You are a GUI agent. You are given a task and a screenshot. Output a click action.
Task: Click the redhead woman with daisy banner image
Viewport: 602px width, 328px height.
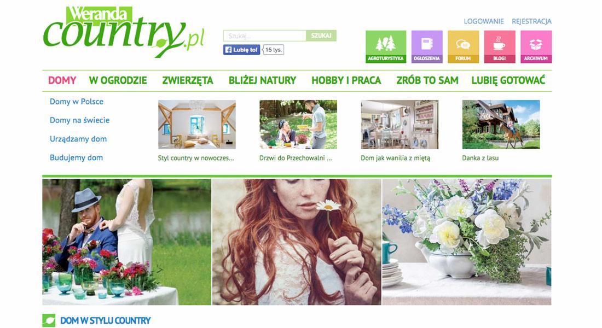297,242
